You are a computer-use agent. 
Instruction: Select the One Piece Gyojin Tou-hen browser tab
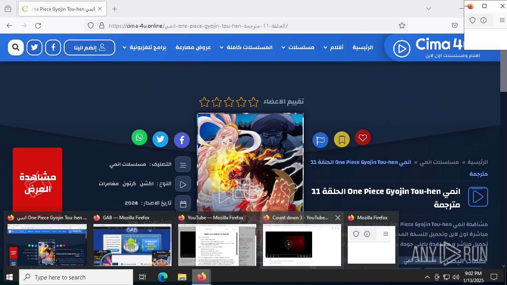tap(62, 9)
